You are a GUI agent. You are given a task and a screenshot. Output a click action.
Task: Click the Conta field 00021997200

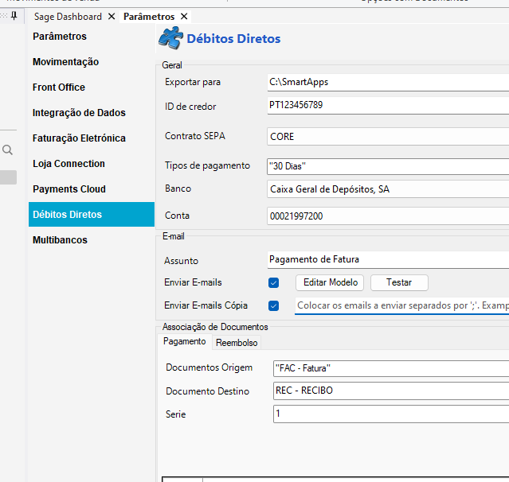coord(388,216)
